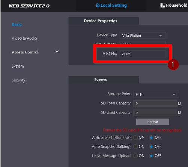
Task: Open the Device Type dropdown
Action: [x=143, y=35]
